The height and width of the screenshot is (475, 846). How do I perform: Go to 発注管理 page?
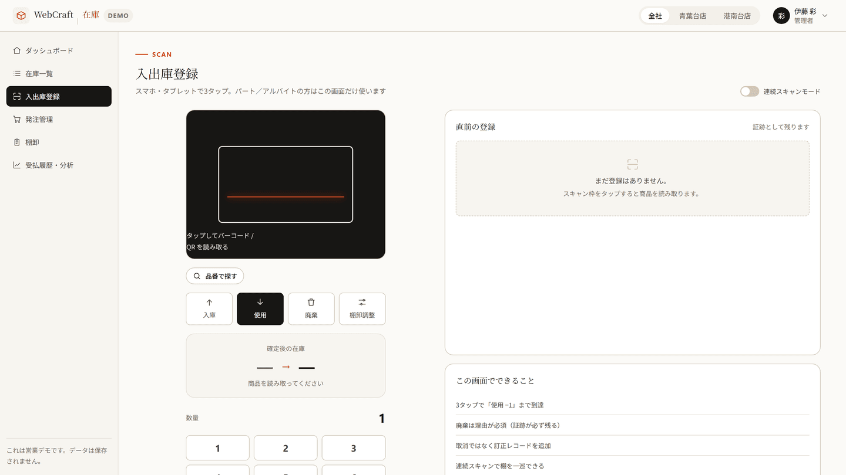click(x=59, y=119)
